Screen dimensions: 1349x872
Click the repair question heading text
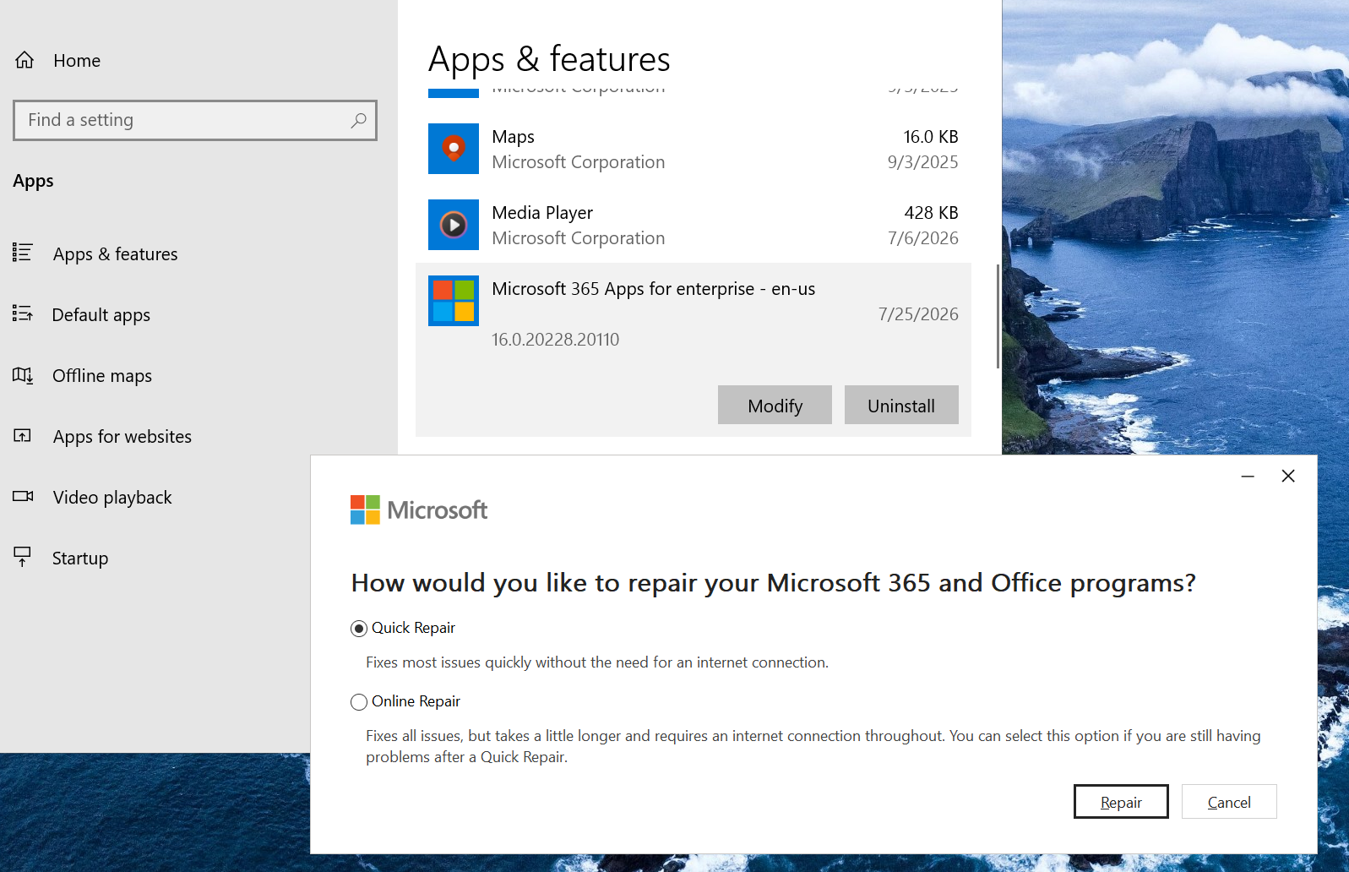pos(774,583)
